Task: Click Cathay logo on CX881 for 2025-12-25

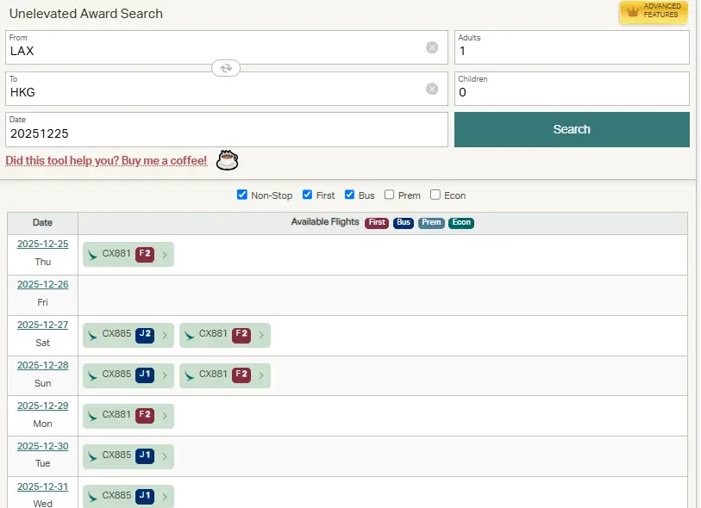Action: coord(92,255)
